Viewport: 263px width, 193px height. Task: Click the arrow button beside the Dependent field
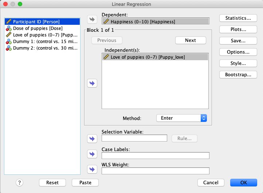point(92,19)
